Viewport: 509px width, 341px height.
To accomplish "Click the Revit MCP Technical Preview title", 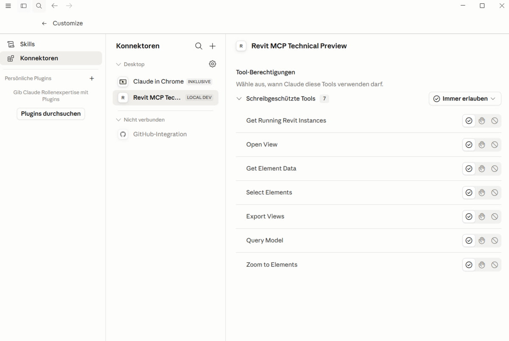I will pos(299,46).
